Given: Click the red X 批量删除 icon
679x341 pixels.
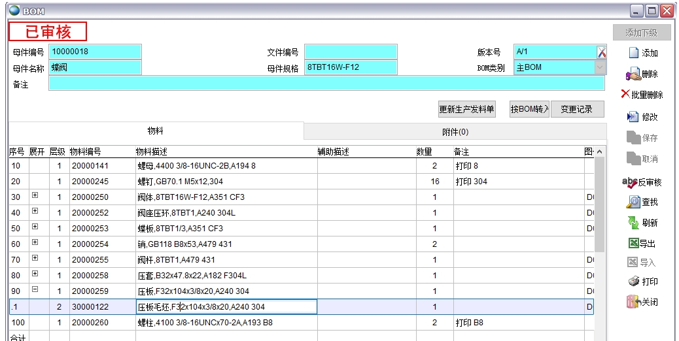Looking at the screenshot, I should pos(625,94).
